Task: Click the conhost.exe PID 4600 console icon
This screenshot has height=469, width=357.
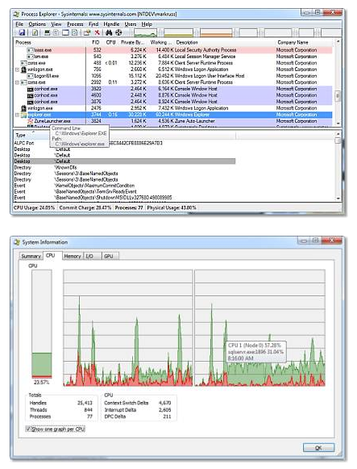Action: pos(30,95)
